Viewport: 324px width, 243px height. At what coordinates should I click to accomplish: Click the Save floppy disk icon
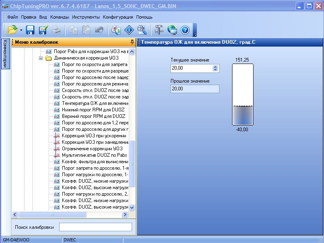coord(30,30)
